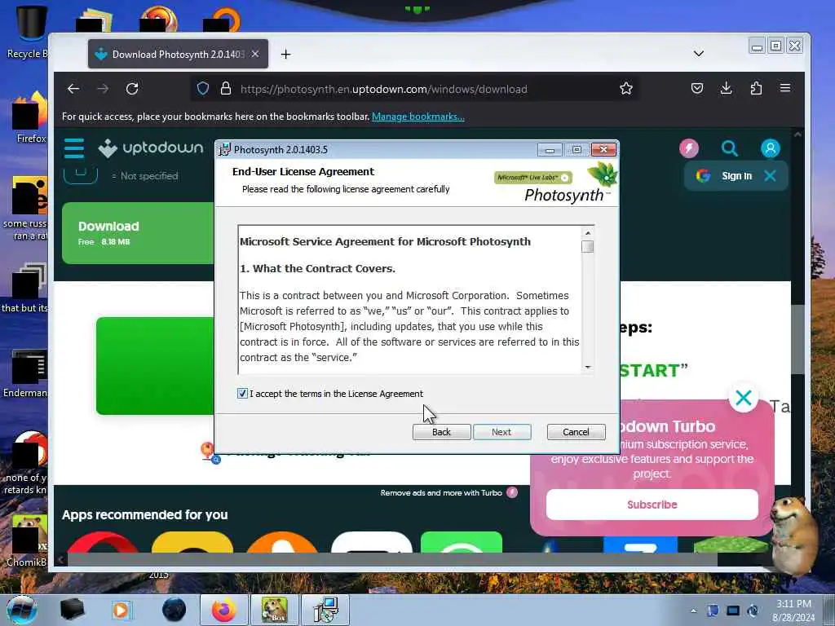Open Uptodown user account icon
Image resolution: width=835 pixels, height=626 pixels.
click(x=770, y=148)
